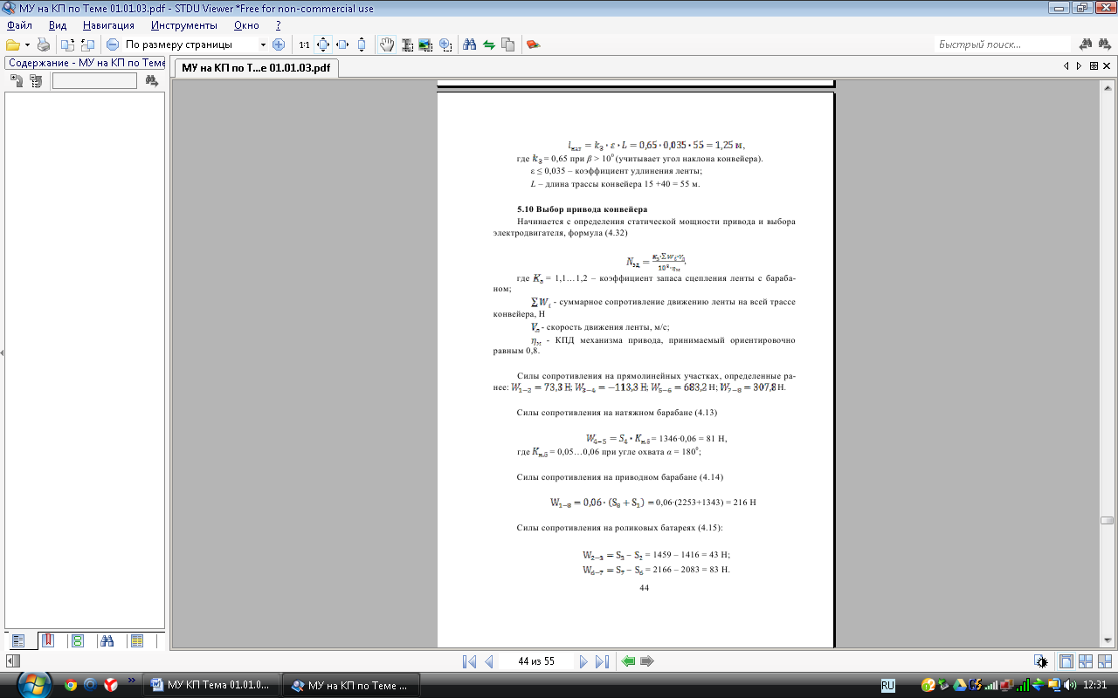The image size is (1118, 698).
Task: Open the Навигация menu
Action: (109, 25)
